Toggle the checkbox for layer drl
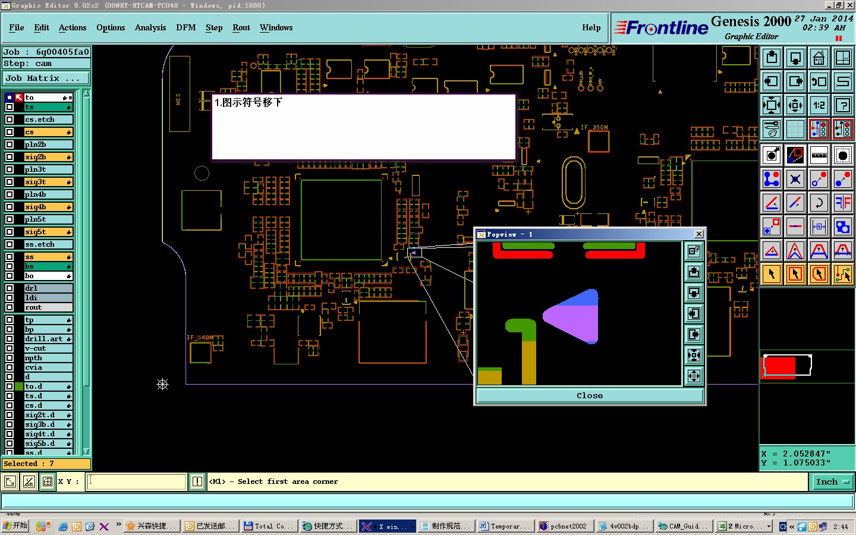This screenshot has width=856, height=535. tap(10, 288)
